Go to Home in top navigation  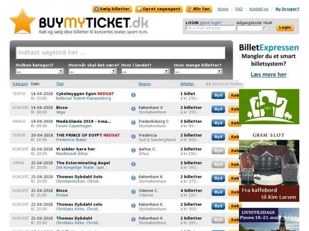tap(222, 9)
